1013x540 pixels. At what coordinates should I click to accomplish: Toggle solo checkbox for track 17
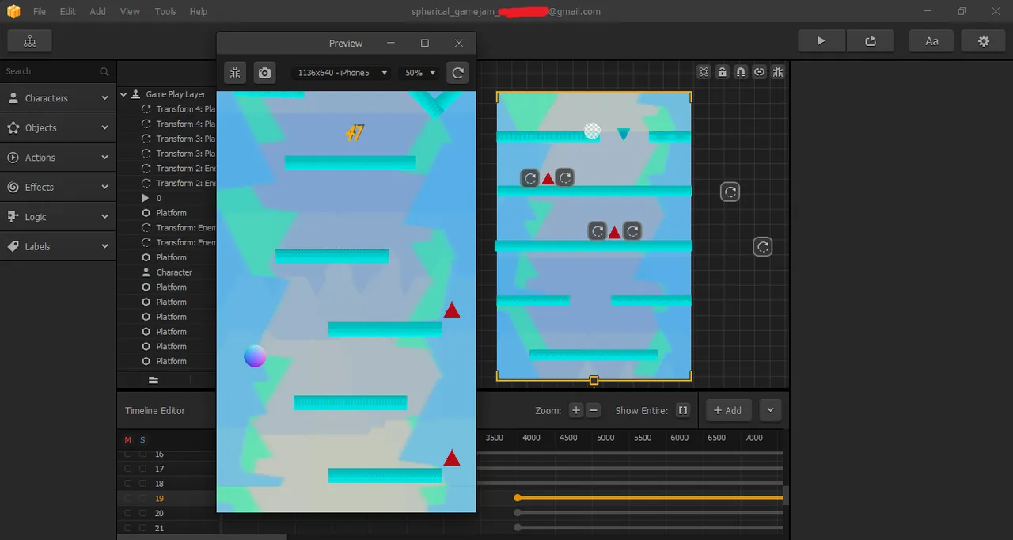142,469
